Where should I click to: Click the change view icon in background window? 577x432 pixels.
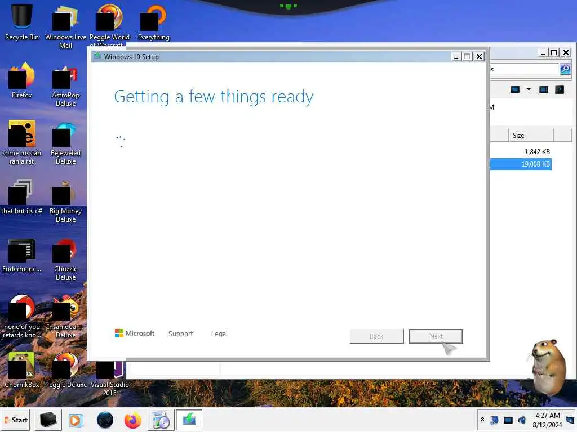515,89
